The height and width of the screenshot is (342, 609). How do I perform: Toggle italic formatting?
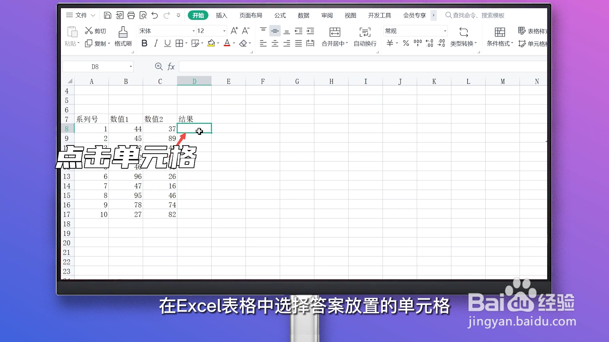[x=156, y=43]
